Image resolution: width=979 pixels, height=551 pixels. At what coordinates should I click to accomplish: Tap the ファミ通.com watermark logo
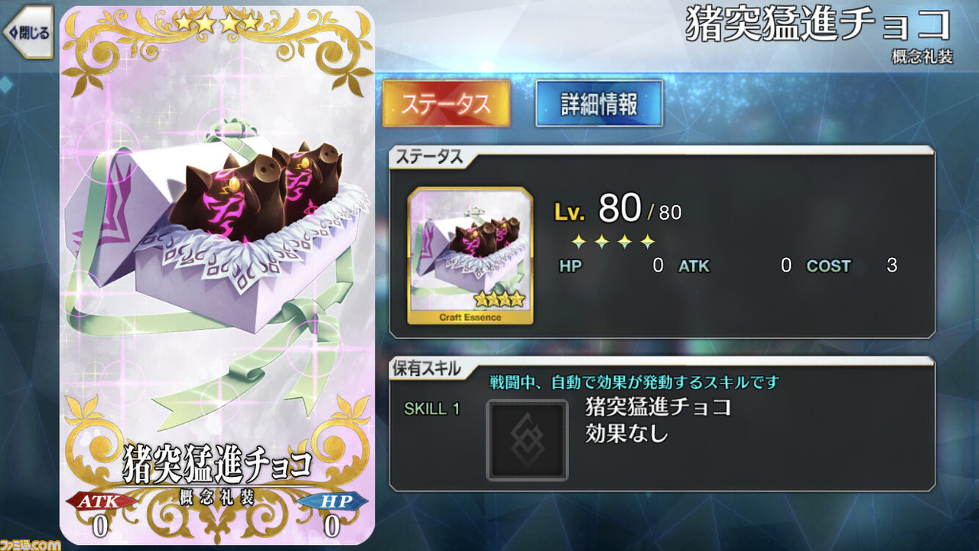pos(31,544)
